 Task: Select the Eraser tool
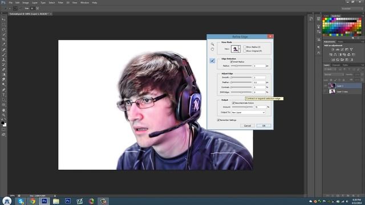(x=3, y=69)
